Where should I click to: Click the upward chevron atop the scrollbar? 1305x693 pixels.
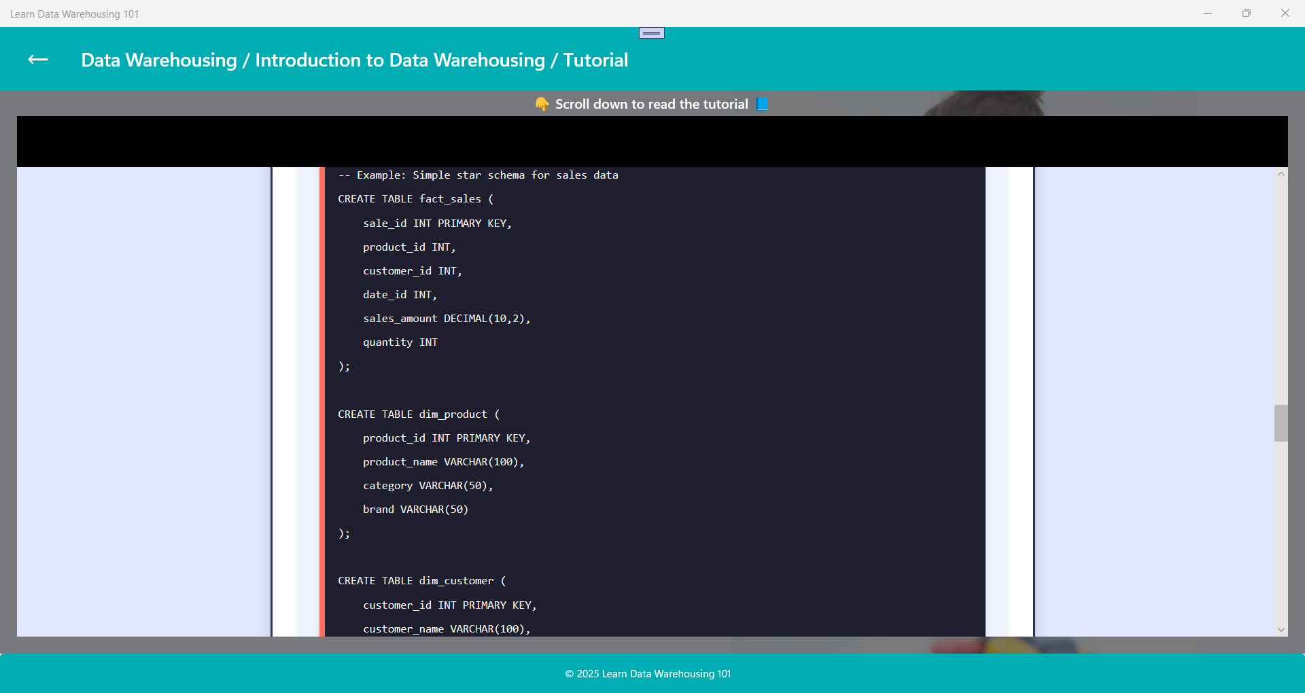click(x=1281, y=173)
